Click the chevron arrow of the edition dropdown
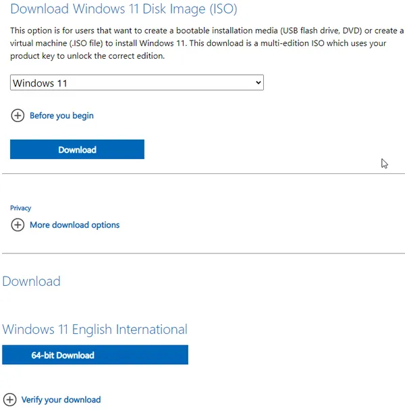The height and width of the screenshot is (410, 405). pyautogui.click(x=258, y=83)
